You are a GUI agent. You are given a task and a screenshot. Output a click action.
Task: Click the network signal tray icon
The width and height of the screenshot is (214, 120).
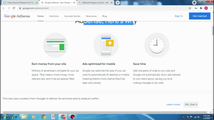click(x=195, y=117)
